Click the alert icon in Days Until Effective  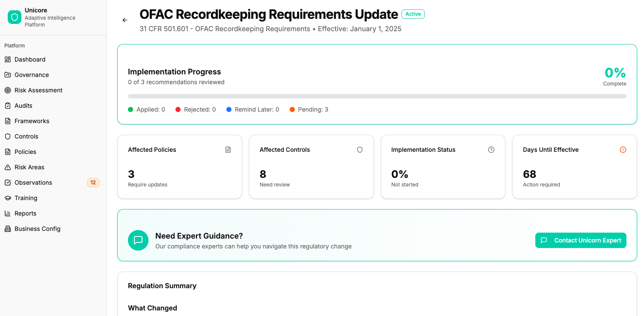coord(623,150)
